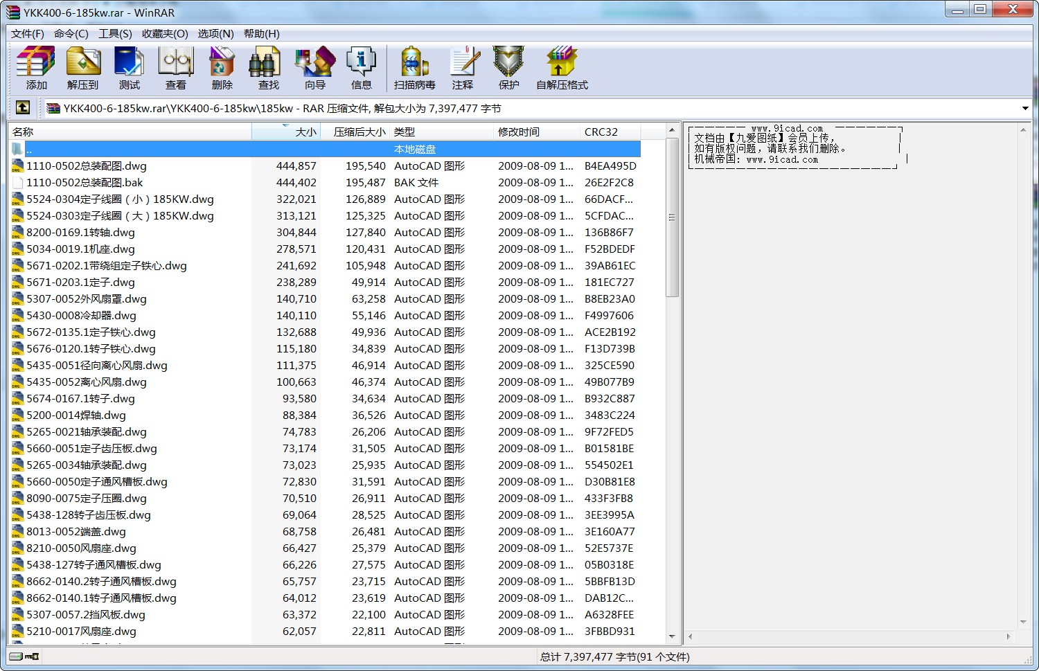The height and width of the screenshot is (671, 1039).
Task: Click the 扫描病毒 (Virus Scan) icon
Action: pos(414,68)
